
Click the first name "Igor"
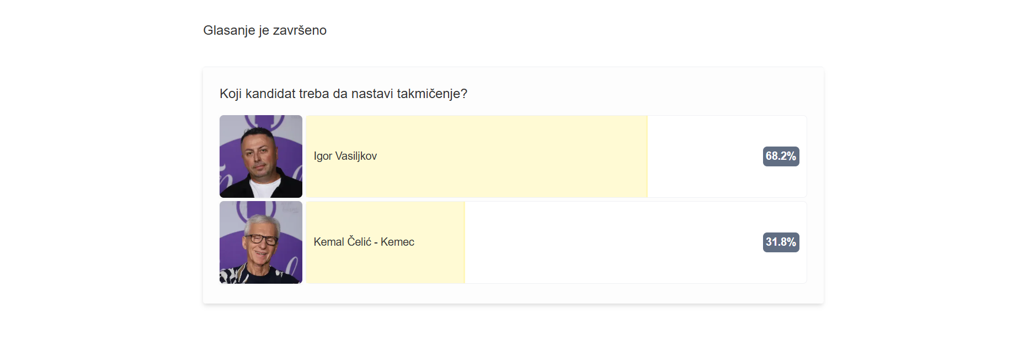323,156
